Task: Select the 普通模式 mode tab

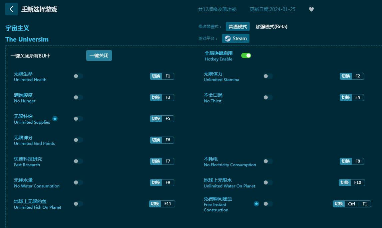Action: click(238, 27)
